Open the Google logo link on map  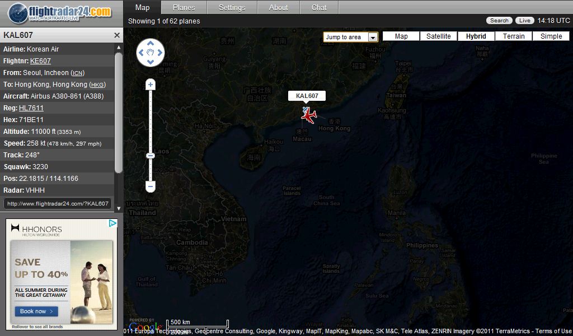145,326
